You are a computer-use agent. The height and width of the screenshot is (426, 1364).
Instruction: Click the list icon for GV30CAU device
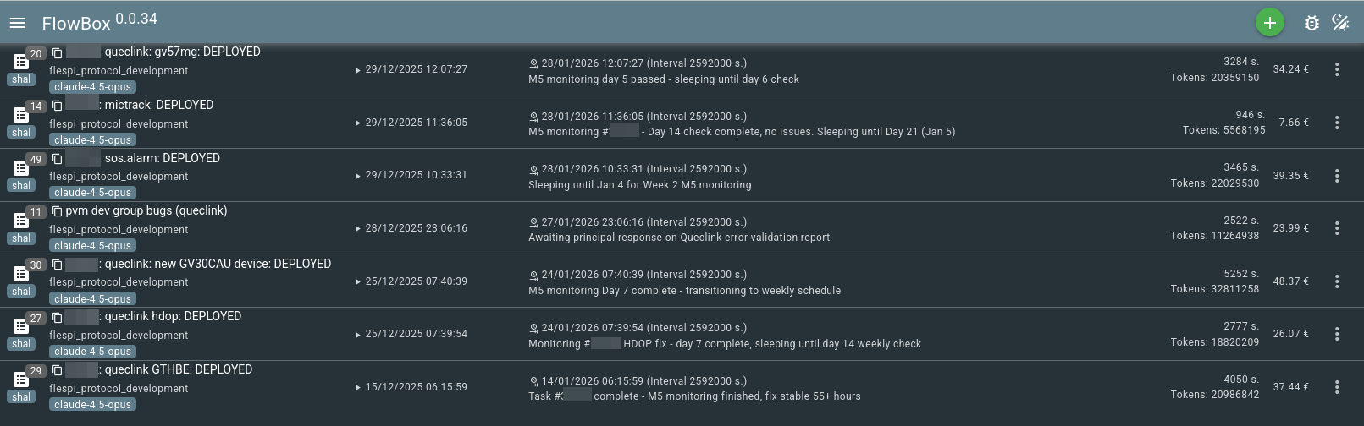[x=20, y=274]
